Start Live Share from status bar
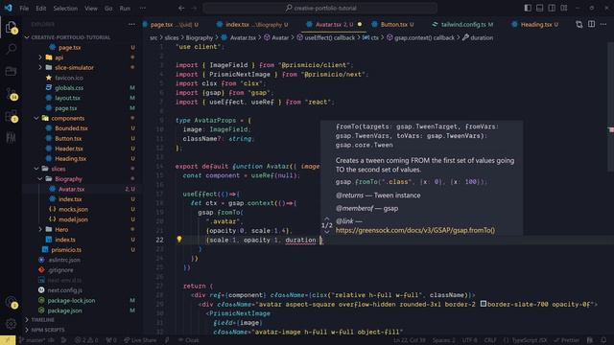The width and height of the screenshot is (614, 345). 140,340
